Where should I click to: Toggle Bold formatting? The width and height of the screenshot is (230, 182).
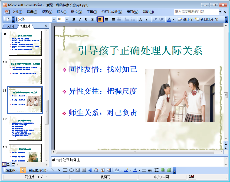(x=74, y=19)
